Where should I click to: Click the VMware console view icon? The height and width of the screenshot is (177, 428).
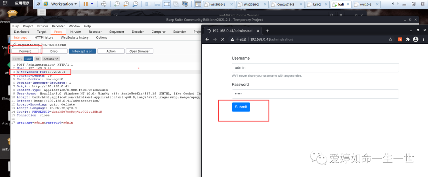tap(198, 4)
